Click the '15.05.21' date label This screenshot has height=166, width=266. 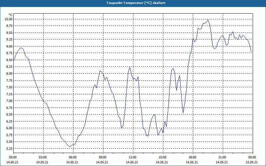(252, 162)
